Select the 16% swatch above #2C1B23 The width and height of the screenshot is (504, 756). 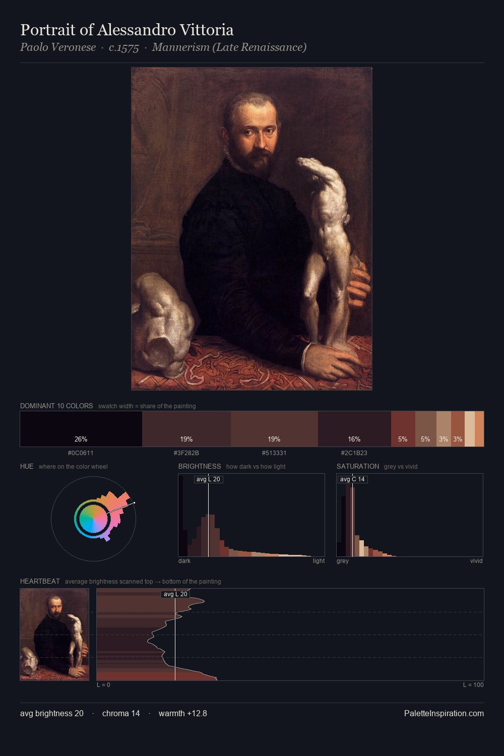[x=354, y=429]
